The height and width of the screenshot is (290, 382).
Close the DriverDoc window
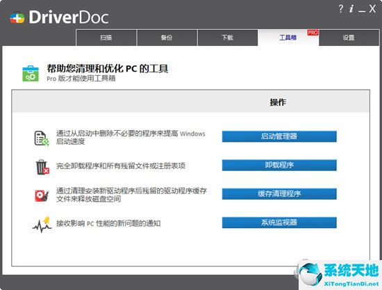coord(372,9)
